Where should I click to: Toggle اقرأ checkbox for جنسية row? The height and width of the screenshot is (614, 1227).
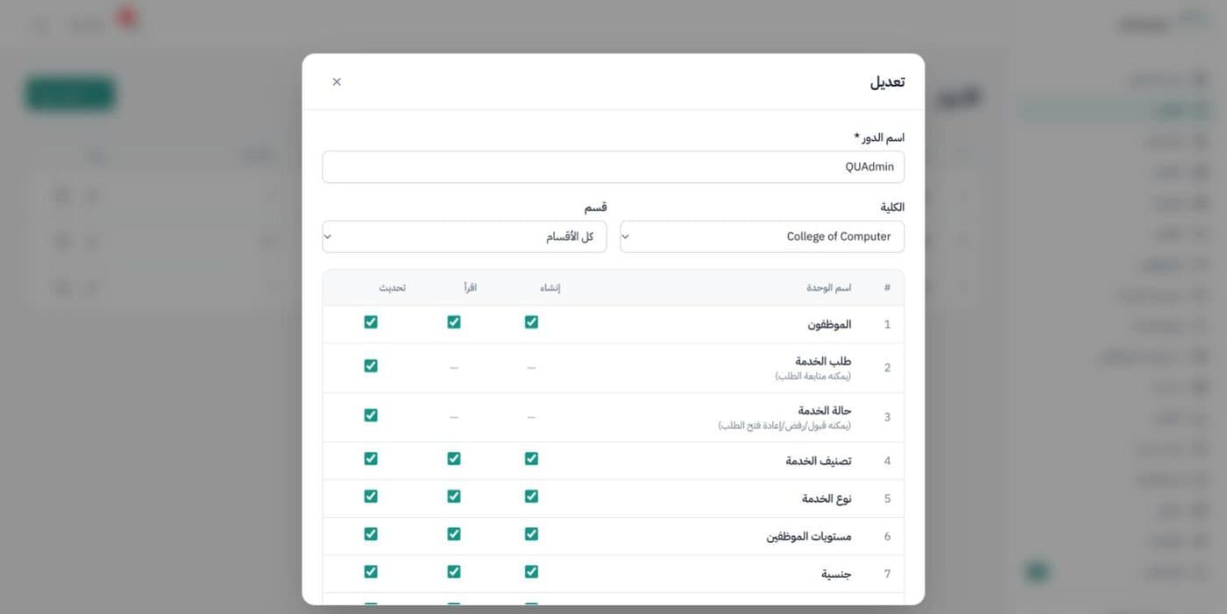point(454,571)
